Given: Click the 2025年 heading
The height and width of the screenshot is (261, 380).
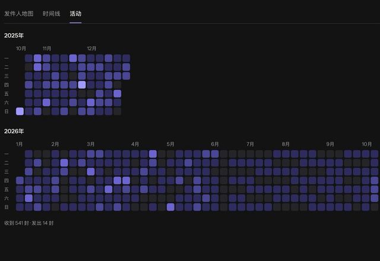Looking at the screenshot, I should 14,36.
